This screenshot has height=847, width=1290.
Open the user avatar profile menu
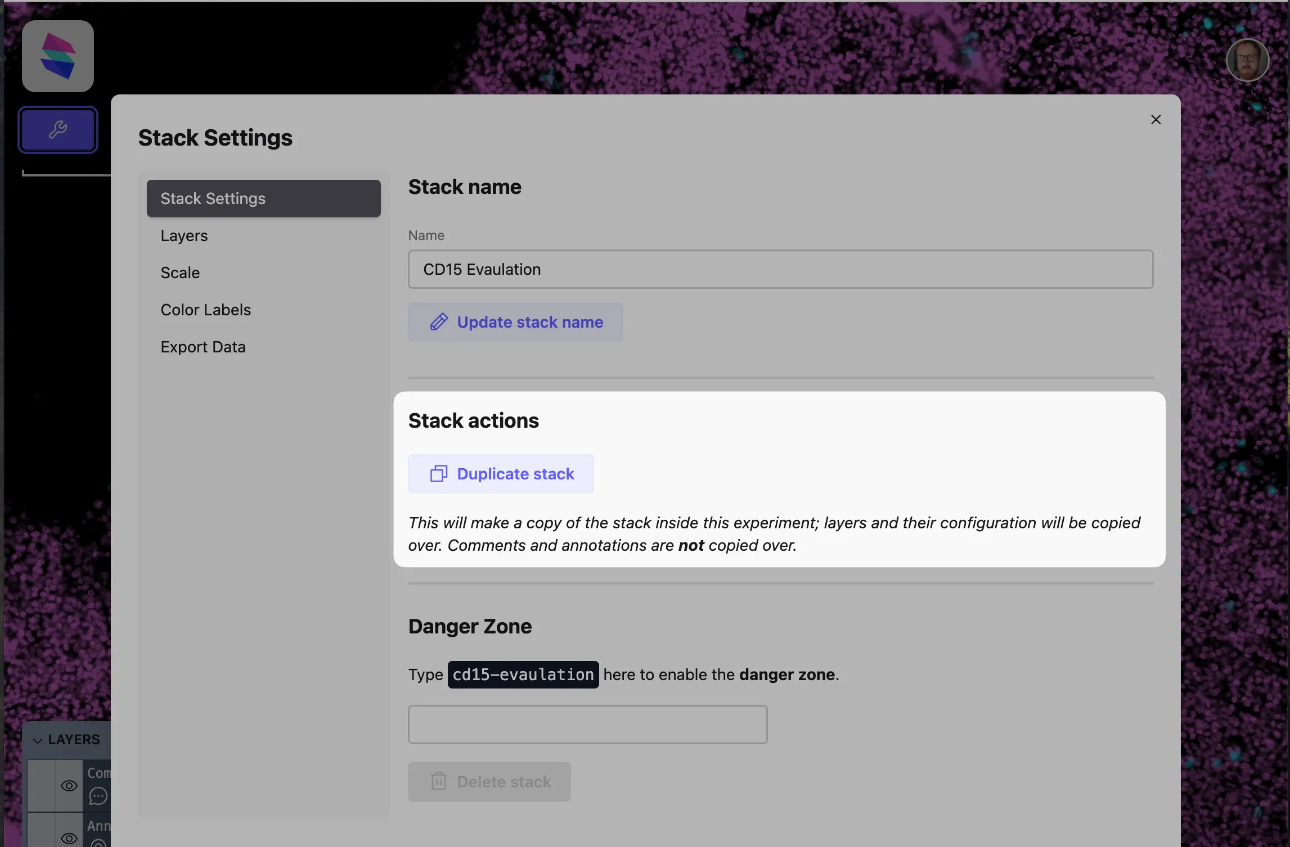[1247, 60]
